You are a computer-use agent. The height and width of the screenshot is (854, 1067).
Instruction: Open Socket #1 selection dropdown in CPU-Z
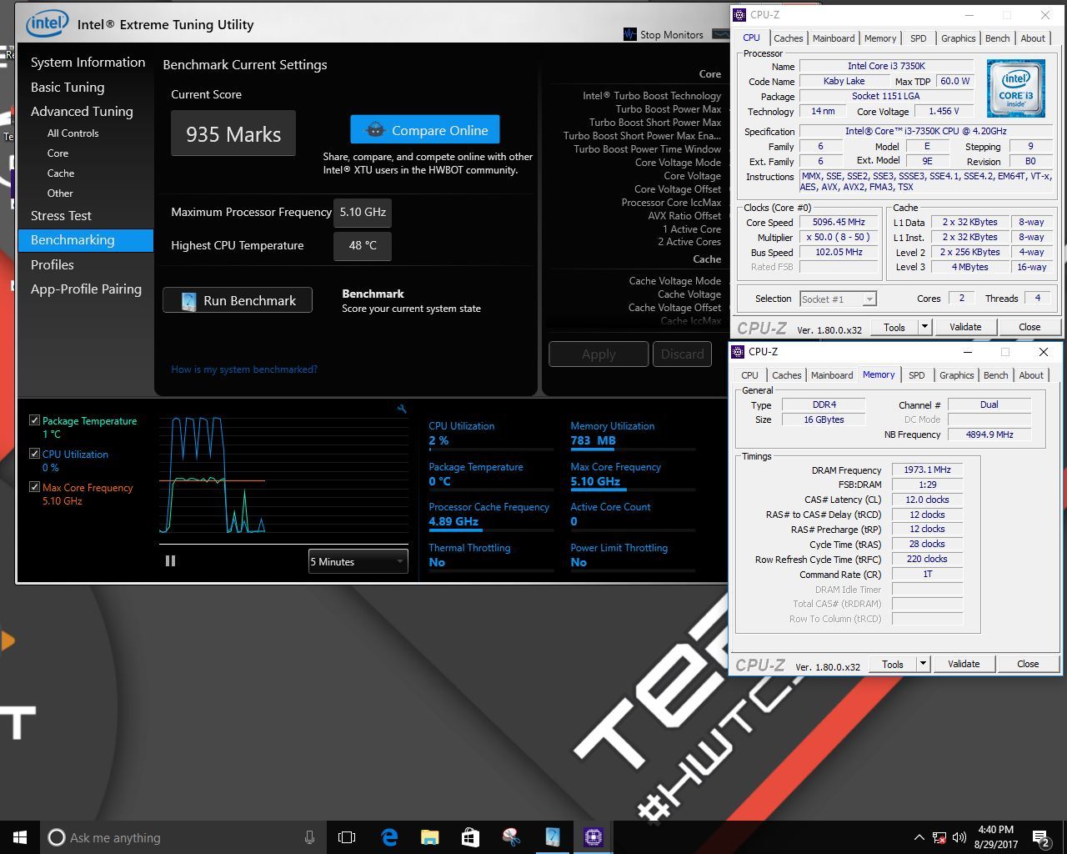838,299
